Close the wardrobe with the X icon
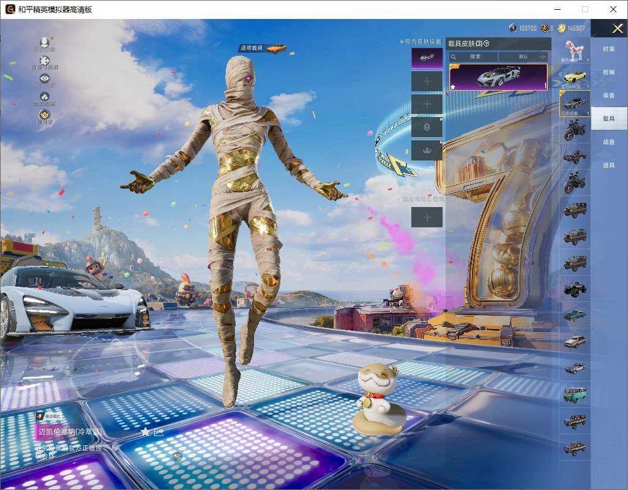 click(x=617, y=29)
